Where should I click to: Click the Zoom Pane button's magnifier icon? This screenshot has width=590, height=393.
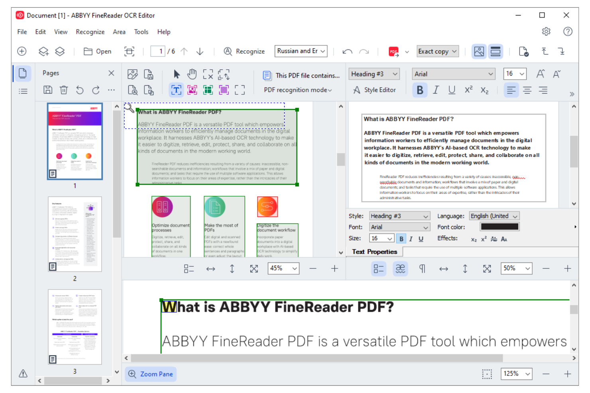tap(132, 374)
